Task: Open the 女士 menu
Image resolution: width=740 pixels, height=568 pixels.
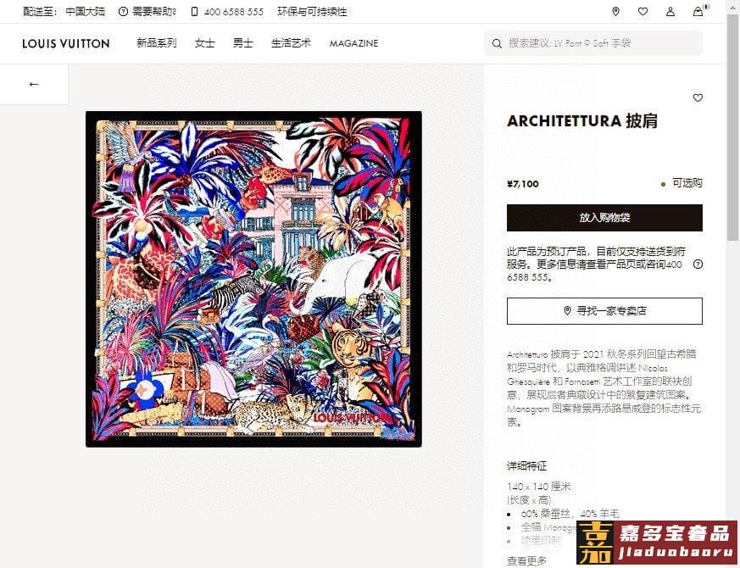Action: click(205, 43)
